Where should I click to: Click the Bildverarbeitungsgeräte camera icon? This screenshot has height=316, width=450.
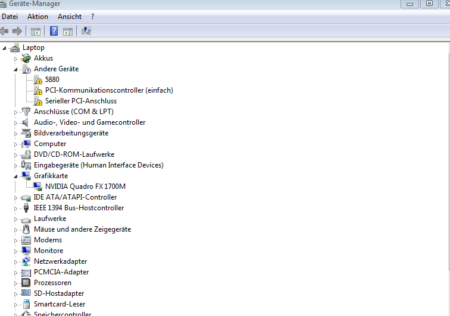(x=26, y=133)
